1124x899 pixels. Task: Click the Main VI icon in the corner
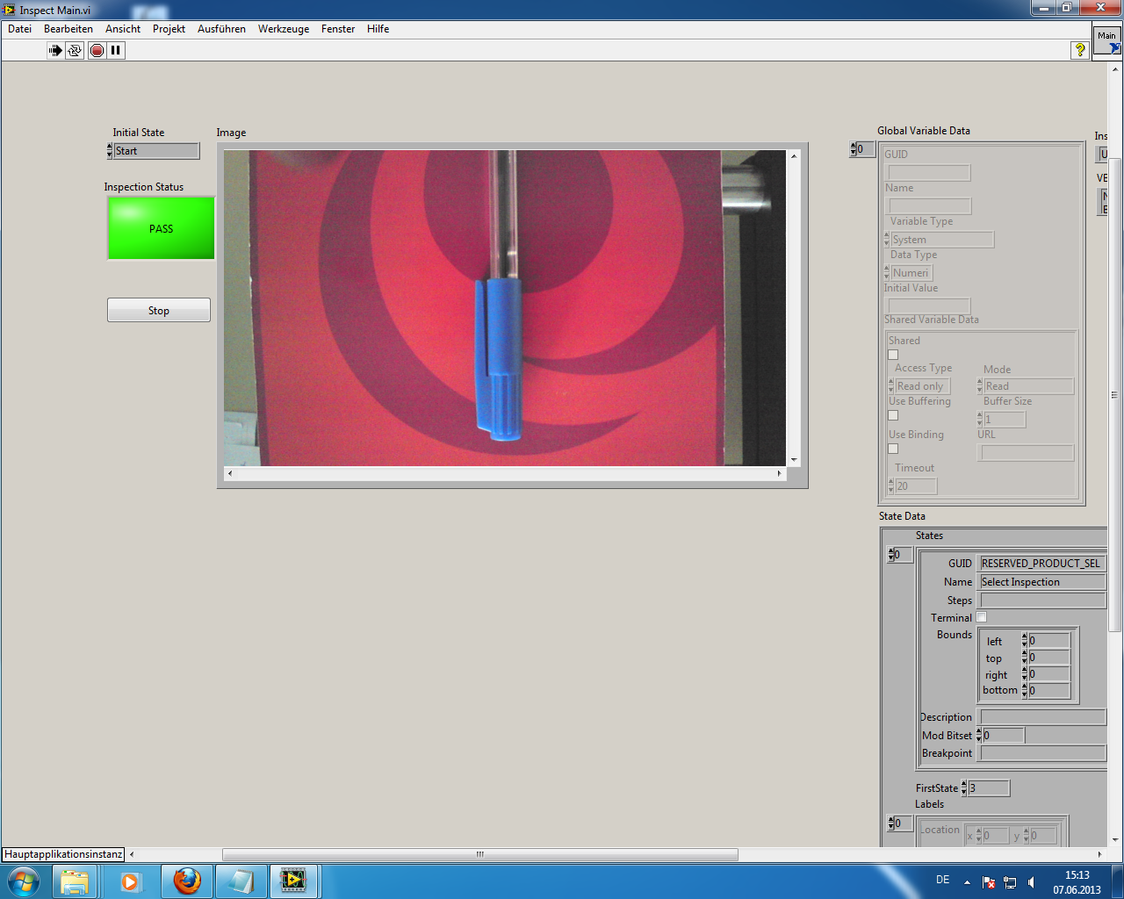click(1106, 41)
